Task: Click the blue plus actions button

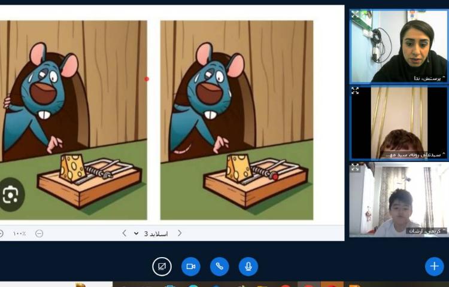Action: point(434,267)
